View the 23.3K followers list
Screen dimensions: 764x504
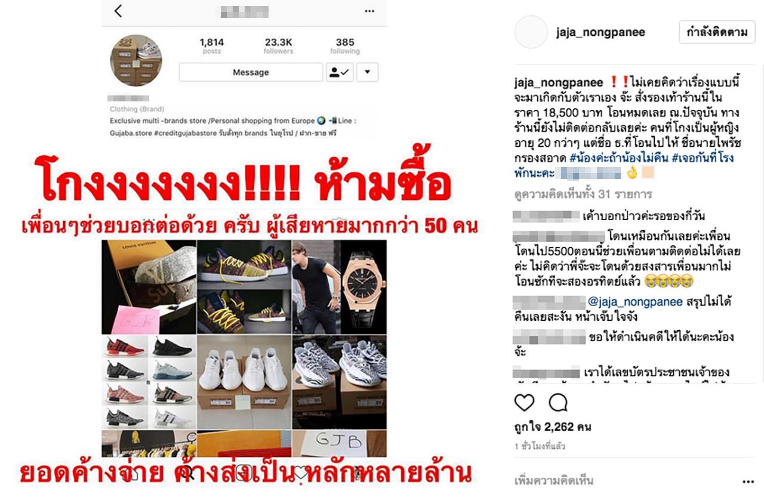point(278,46)
